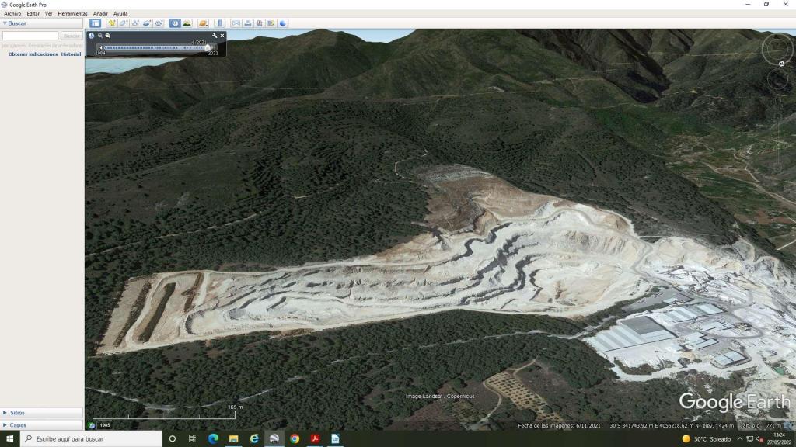Click the Record a Tour icon

[158, 23]
